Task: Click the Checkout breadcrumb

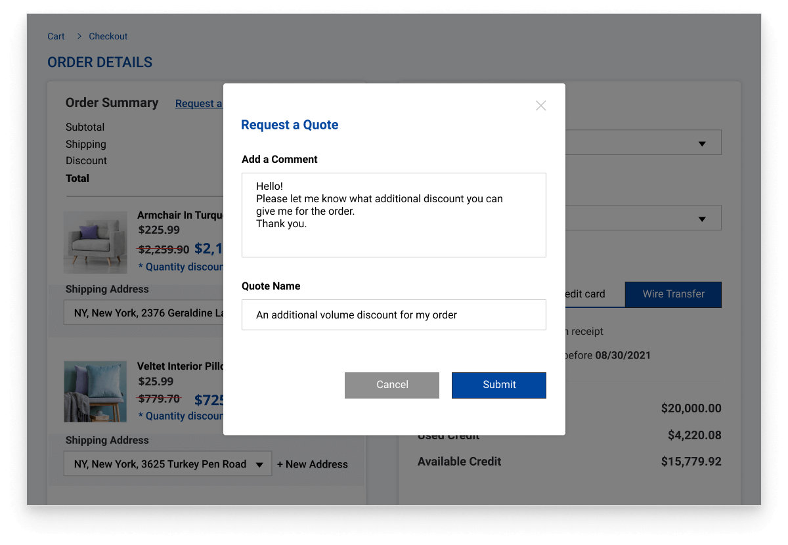Action: coord(108,36)
